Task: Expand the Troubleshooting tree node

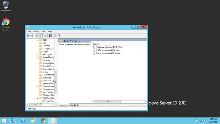Action: (x=37, y=86)
